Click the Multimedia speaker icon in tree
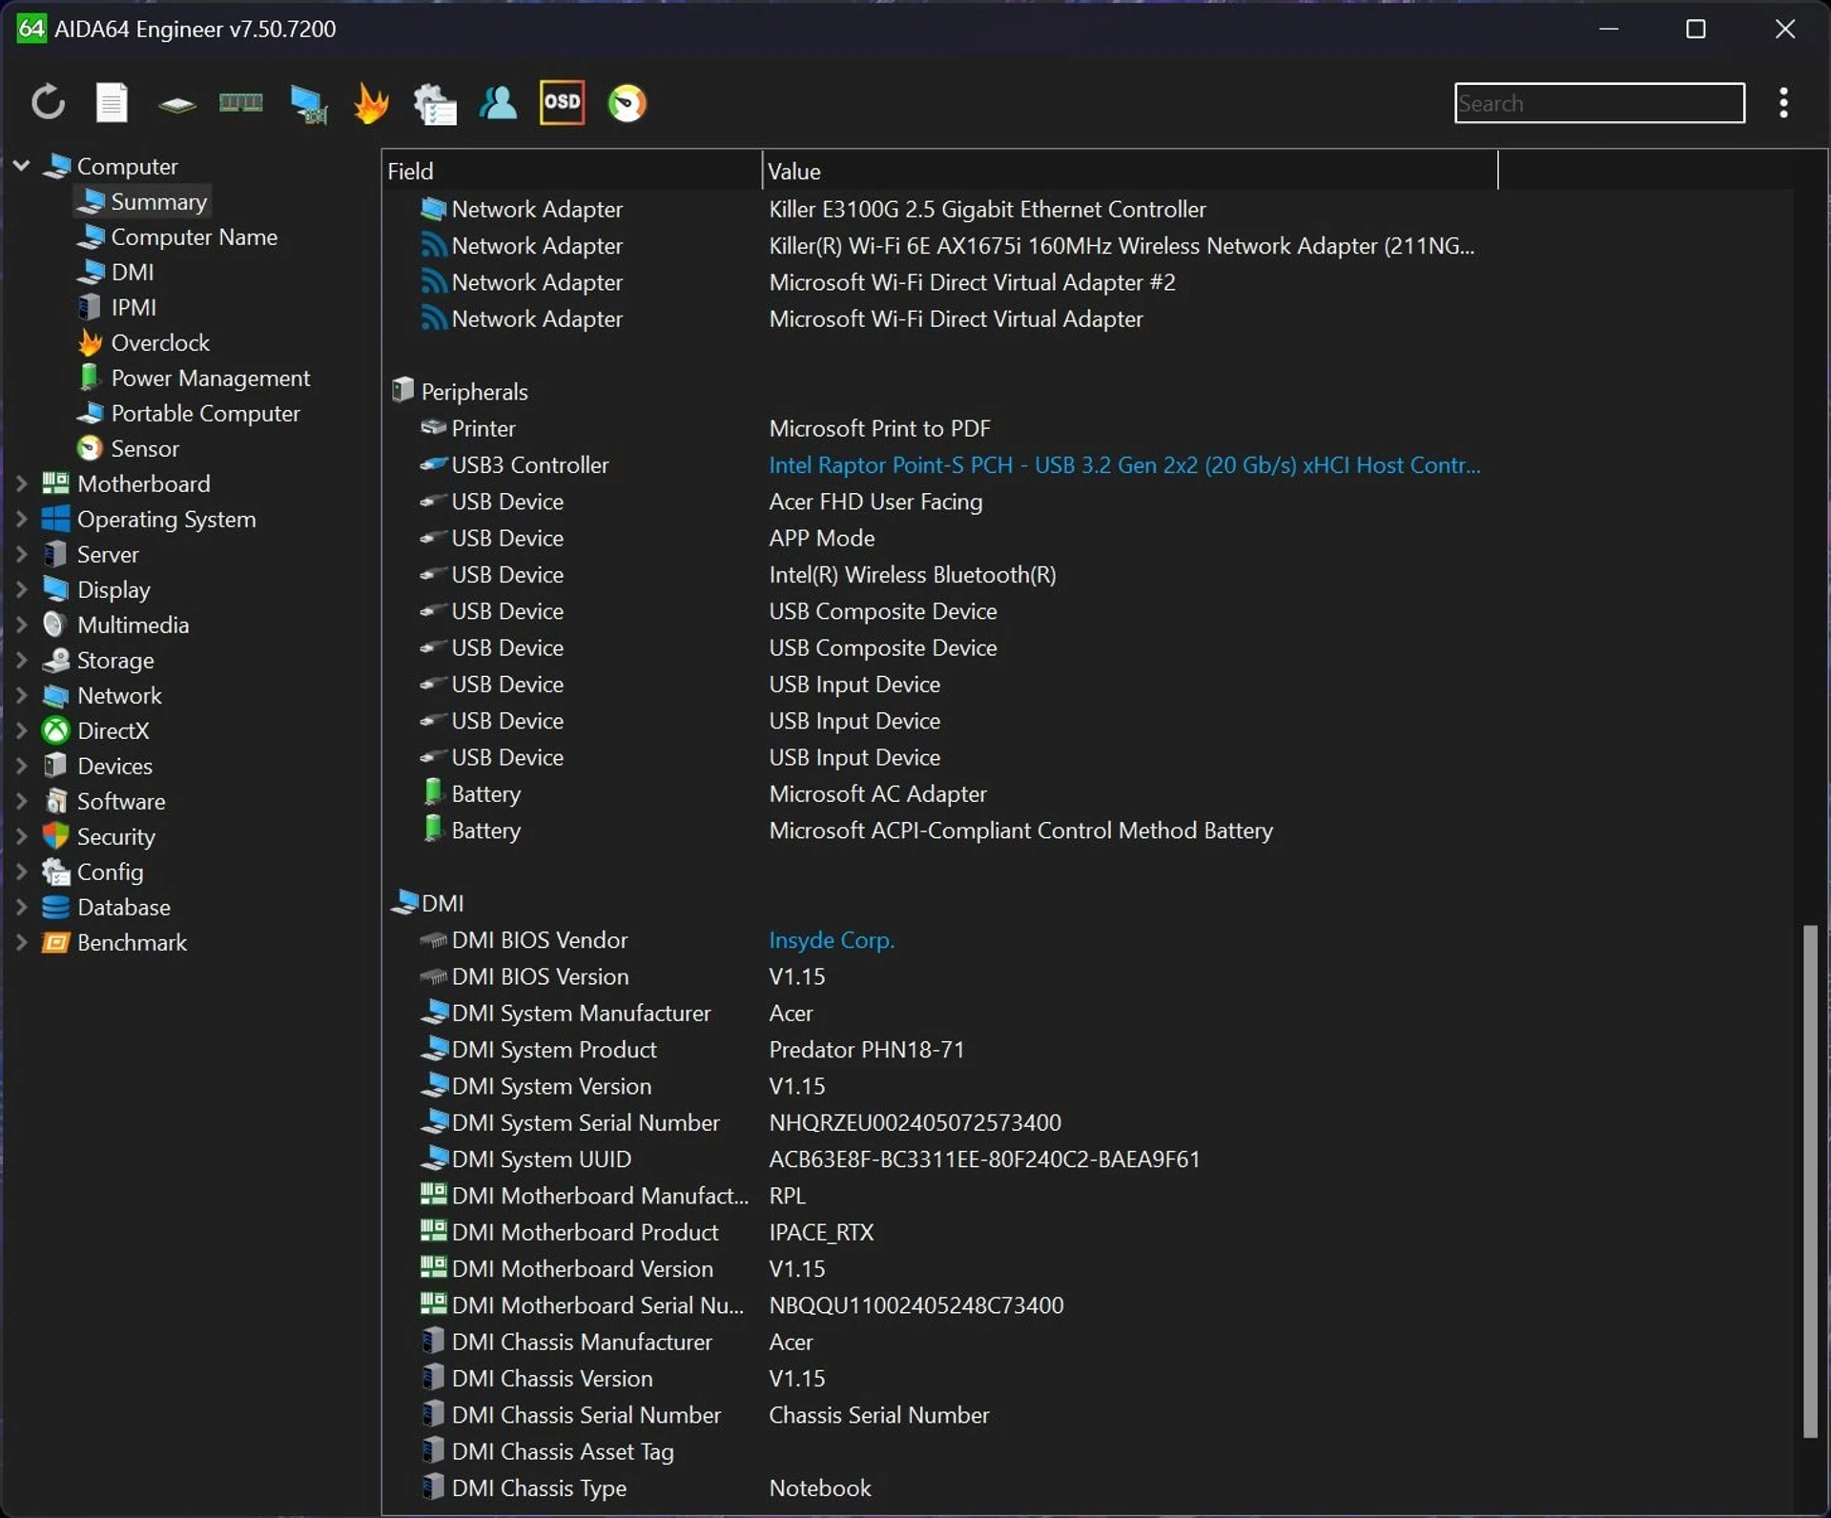 pos(53,625)
